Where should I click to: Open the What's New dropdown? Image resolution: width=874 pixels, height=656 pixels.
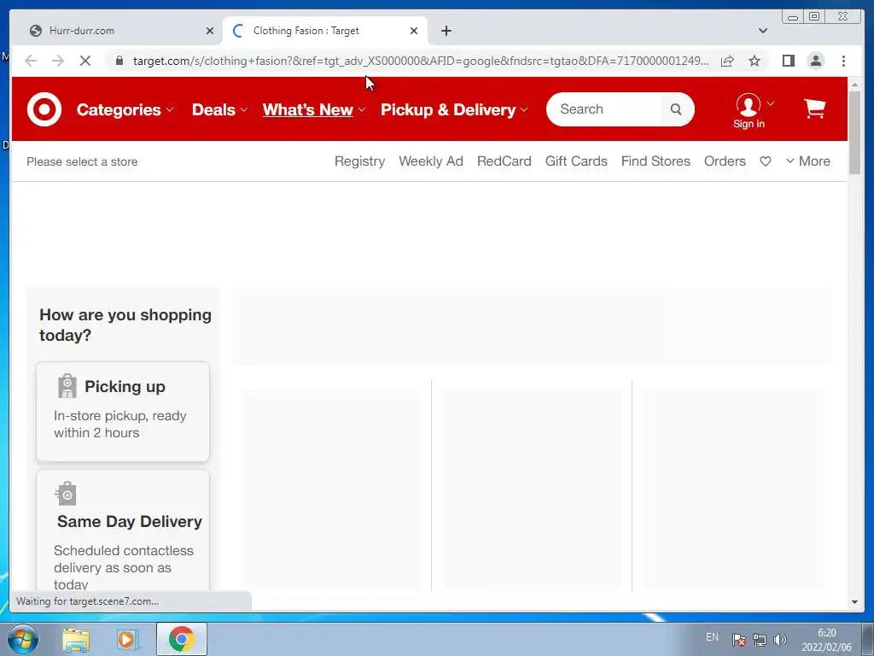314,110
